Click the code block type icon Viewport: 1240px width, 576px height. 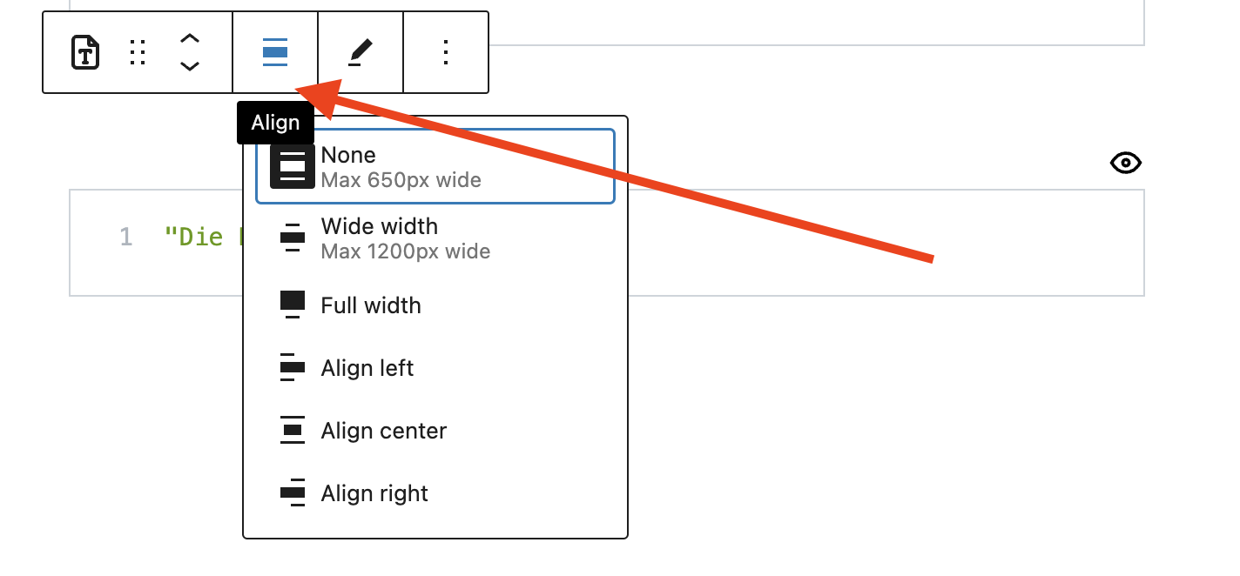[84, 52]
